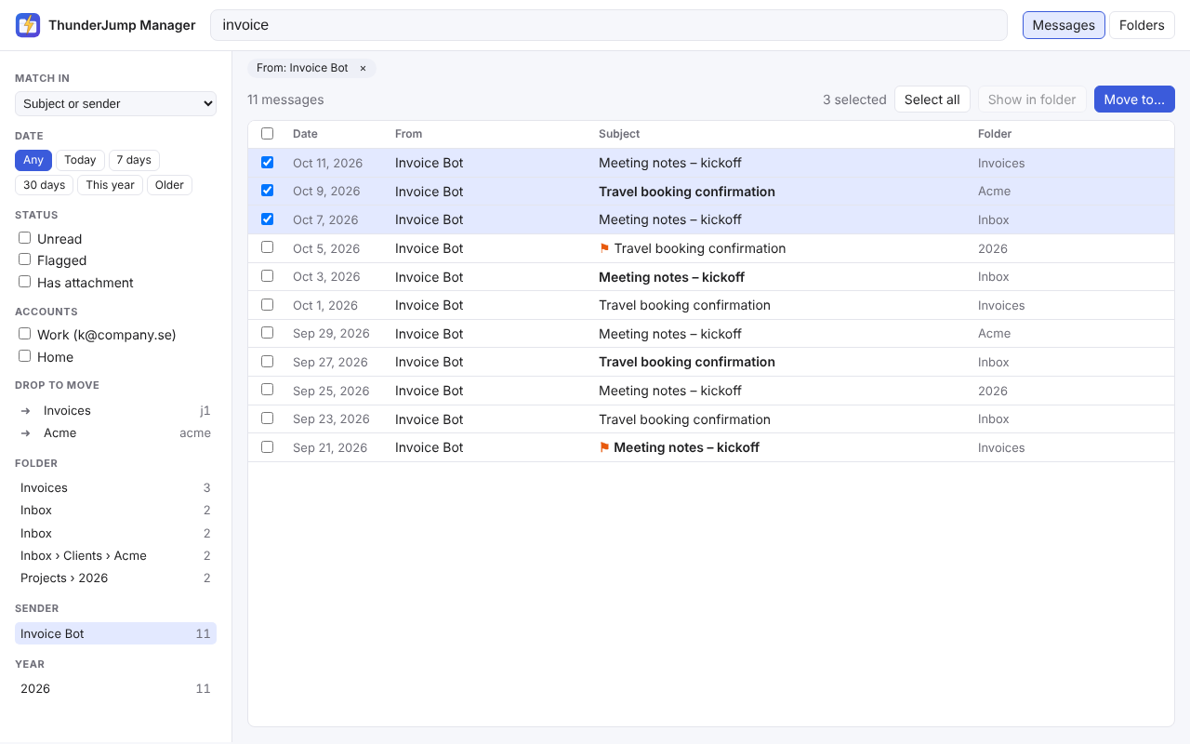Switch to the Messages tab
This screenshot has height=744, width=1190.
pos(1064,25)
